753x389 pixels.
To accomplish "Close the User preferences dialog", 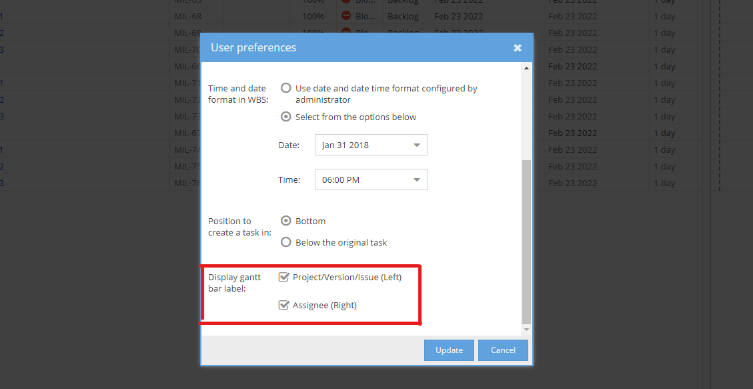I will coord(517,48).
